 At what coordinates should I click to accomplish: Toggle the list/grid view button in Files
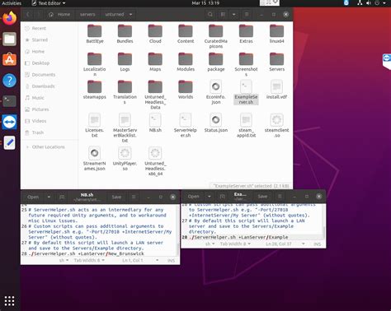[223, 14]
